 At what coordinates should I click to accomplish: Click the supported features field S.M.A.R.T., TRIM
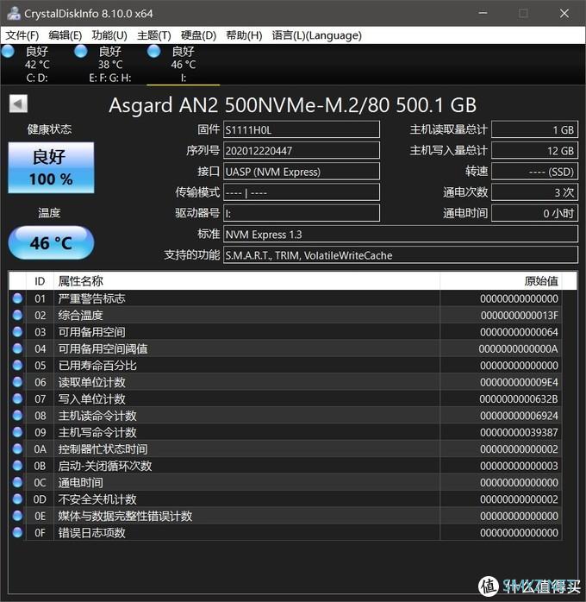point(401,255)
